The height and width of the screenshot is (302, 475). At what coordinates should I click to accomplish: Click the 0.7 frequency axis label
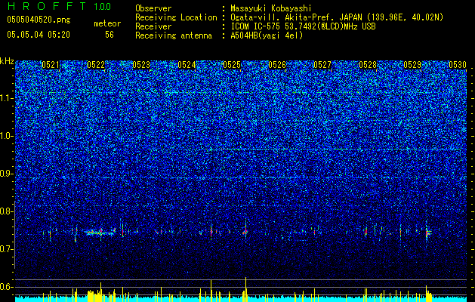[x=6, y=249]
